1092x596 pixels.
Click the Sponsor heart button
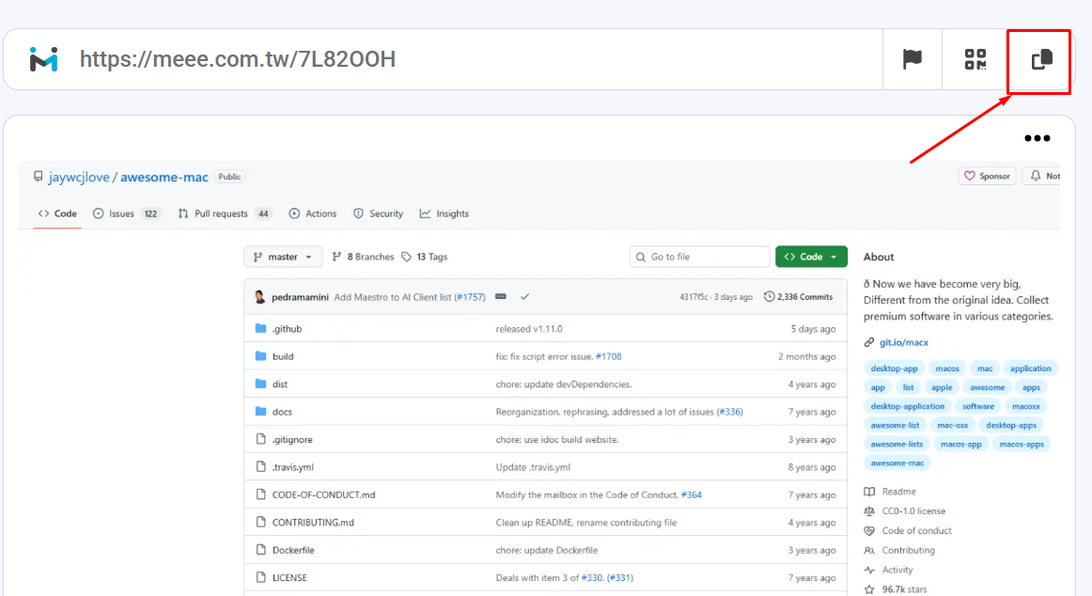[988, 176]
